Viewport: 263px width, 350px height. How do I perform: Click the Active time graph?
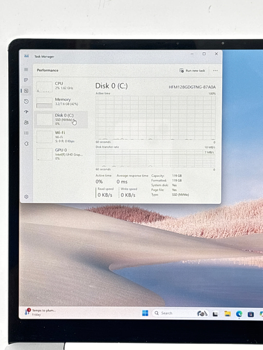coord(155,118)
